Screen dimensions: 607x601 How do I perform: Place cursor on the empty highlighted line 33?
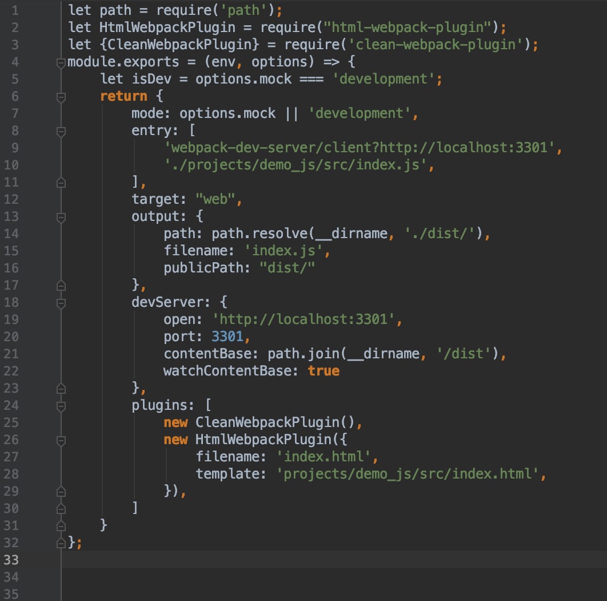335,560
